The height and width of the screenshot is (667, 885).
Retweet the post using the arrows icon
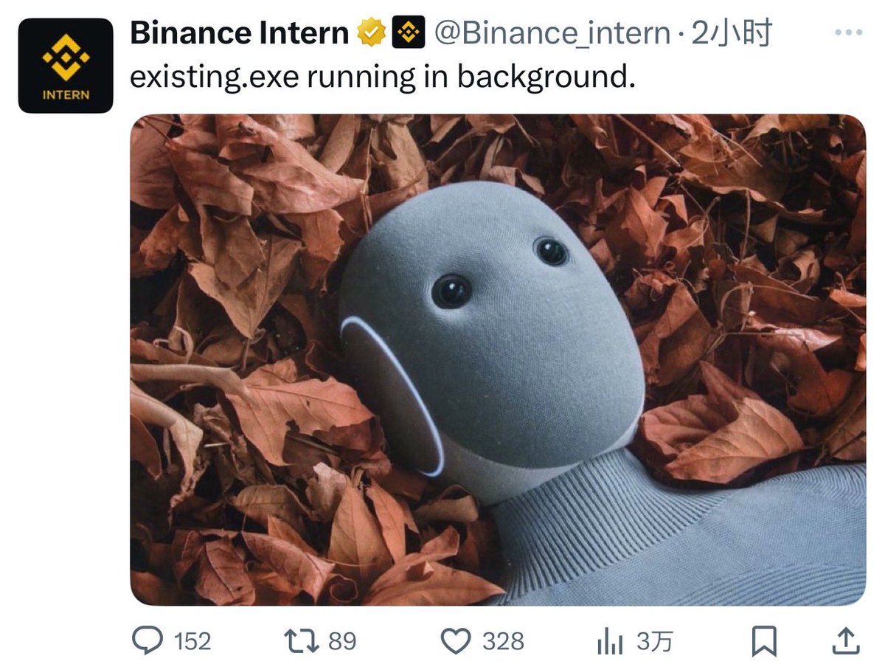[x=304, y=640]
